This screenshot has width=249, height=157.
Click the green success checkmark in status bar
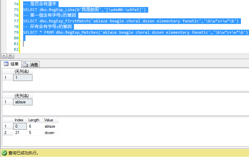point(4,153)
